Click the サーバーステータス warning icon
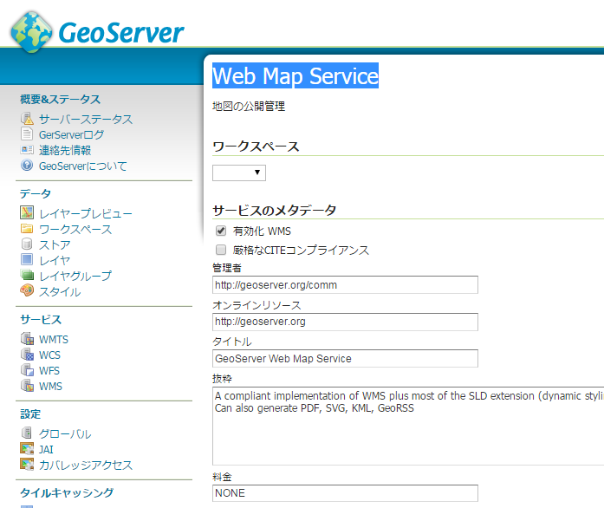 [27, 119]
